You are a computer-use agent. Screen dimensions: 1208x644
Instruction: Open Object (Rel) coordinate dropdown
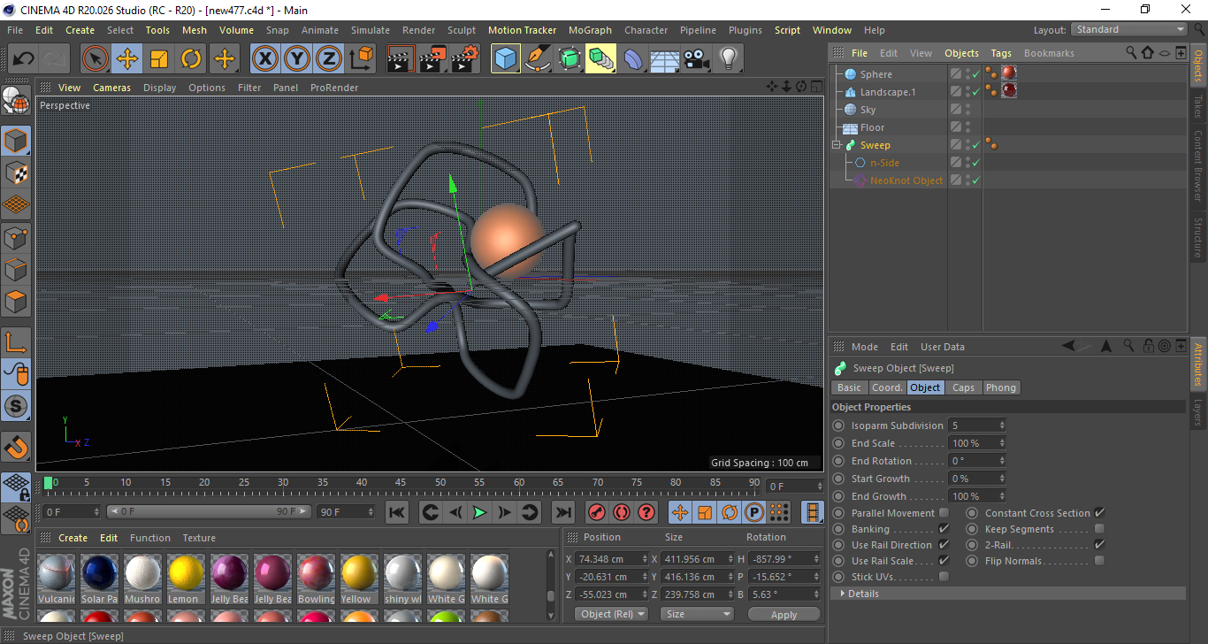point(611,614)
